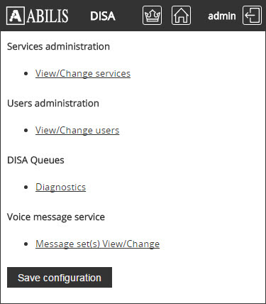Click the Save configuration button
266x304 pixels.
[60, 278]
